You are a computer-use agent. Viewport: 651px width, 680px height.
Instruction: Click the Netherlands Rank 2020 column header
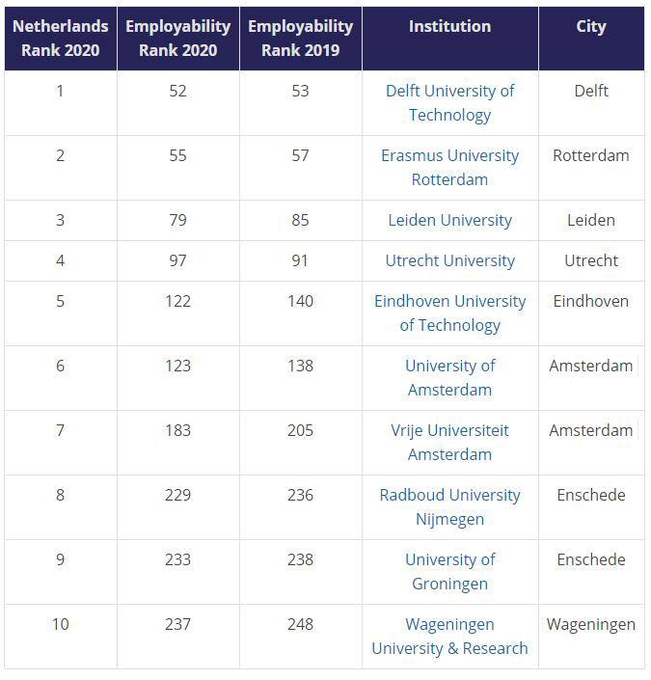click(60, 39)
